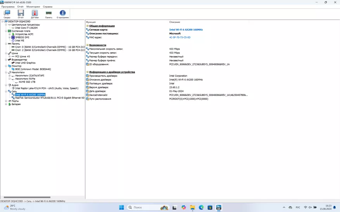The width and height of the screenshot is (340, 212).
Task: Click the Отчёт floppy disk toolbar icon
Action: coord(21,14)
